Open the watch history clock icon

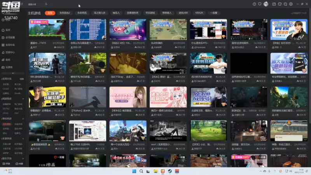pos(254,4)
